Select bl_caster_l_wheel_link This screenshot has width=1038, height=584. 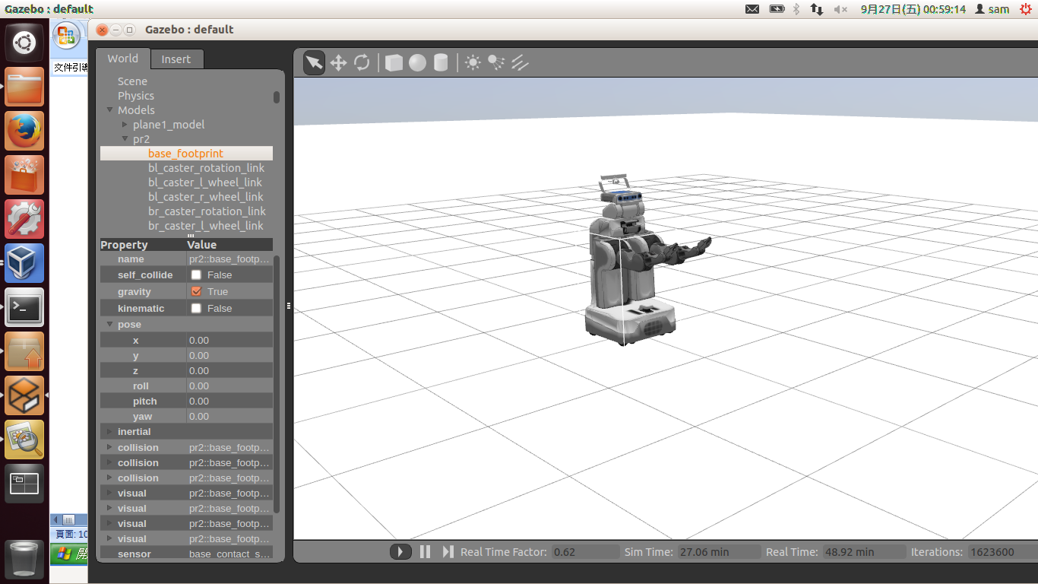205,182
